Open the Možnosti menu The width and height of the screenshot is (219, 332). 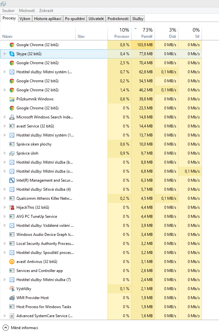tap(27, 11)
